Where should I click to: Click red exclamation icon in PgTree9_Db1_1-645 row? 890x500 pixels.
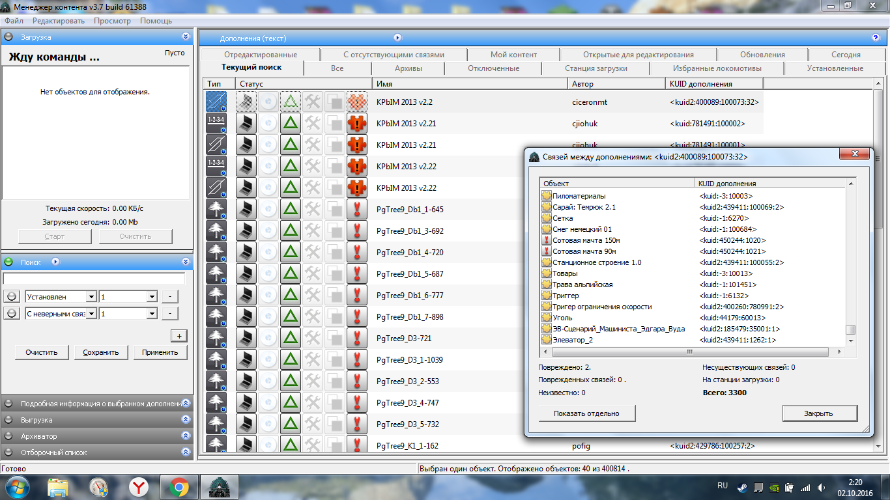pos(356,209)
